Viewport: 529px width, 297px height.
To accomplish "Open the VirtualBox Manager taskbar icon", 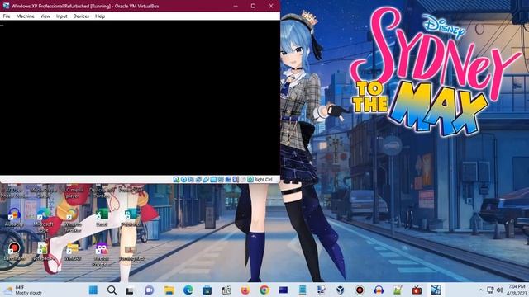I will (x=341, y=290).
